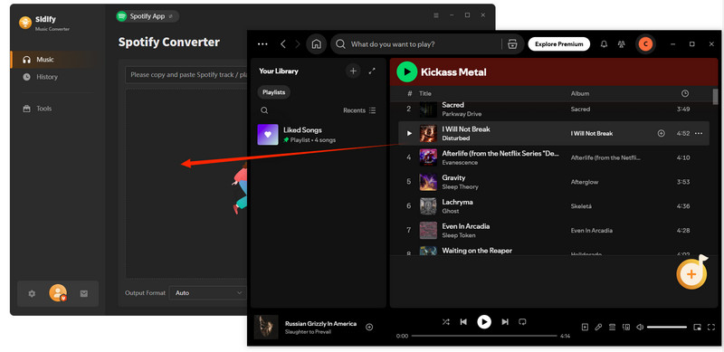Switch source via Spotify App selector
724x352 pixels.
(x=147, y=16)
